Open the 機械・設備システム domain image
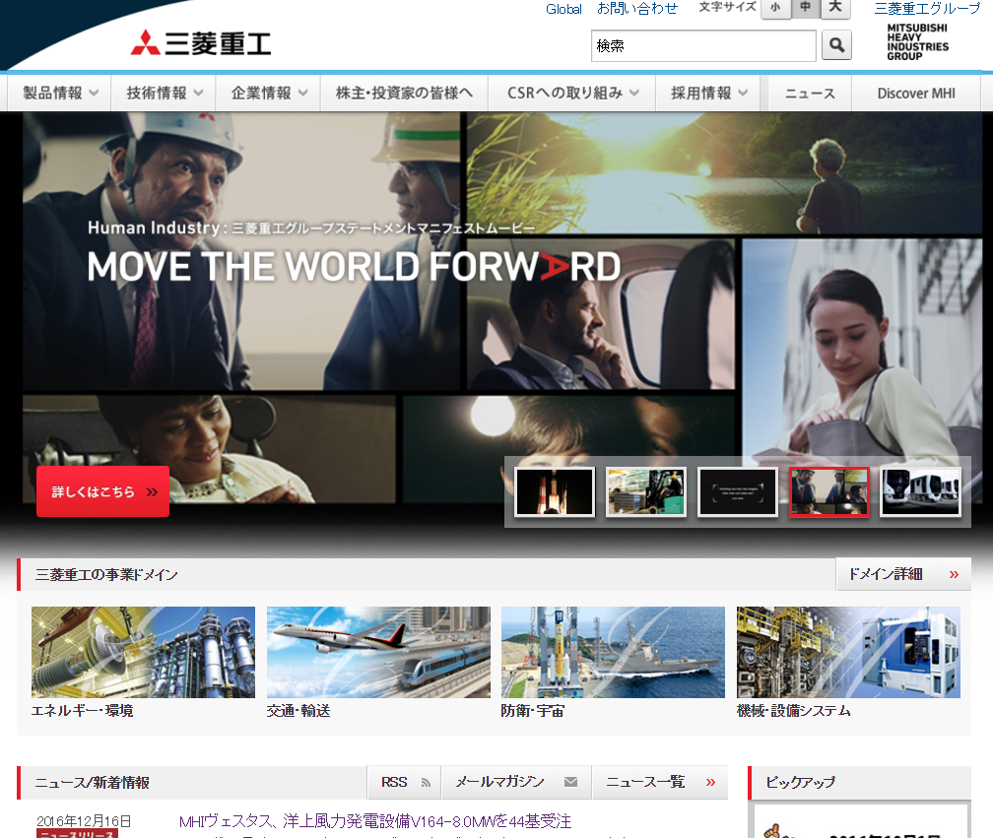 coord(848,653)
